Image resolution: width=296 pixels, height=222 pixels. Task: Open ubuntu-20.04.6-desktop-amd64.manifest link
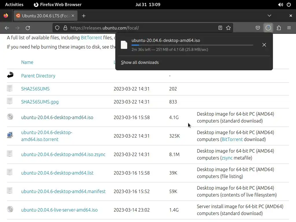pyautogui.click(x=63, y=191)
